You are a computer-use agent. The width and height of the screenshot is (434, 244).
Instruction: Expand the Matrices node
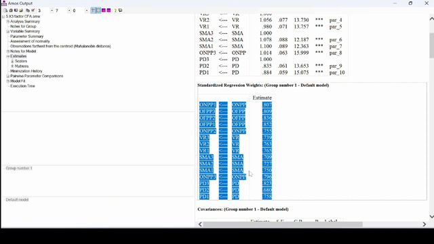coord(12,66)
